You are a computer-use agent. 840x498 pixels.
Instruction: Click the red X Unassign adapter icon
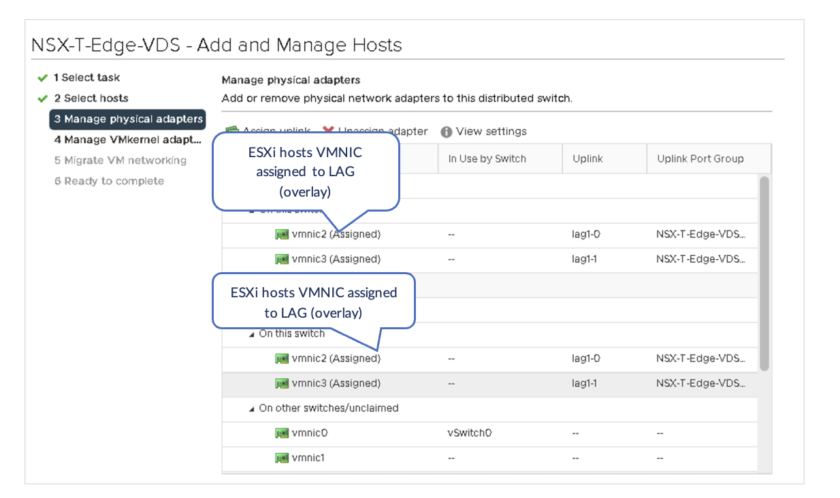click(328, 131)
